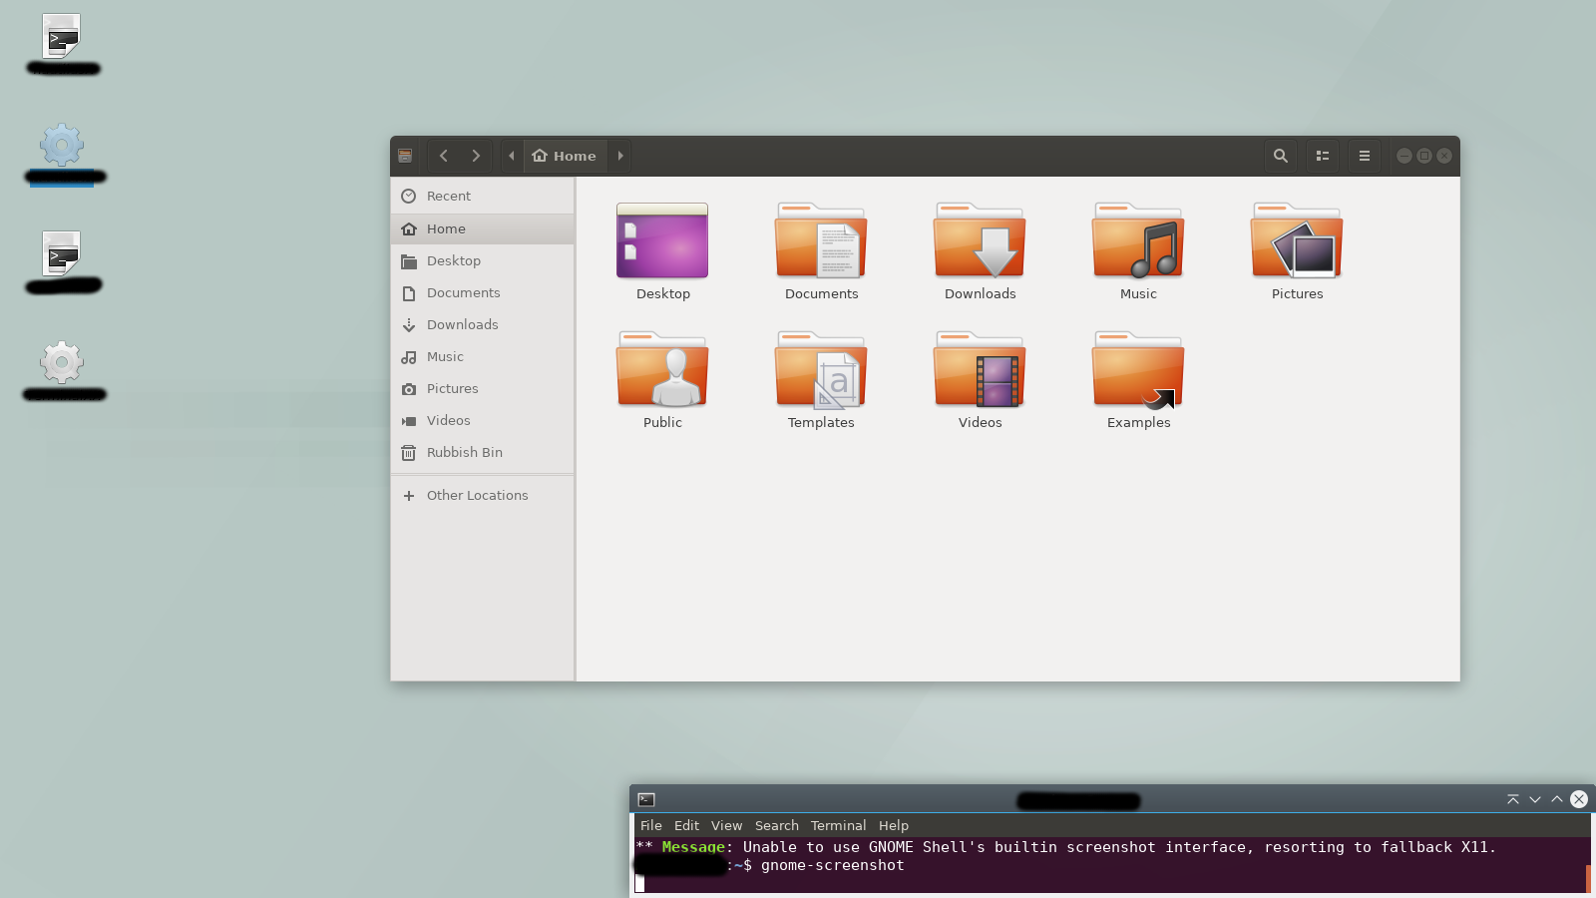This screenshot has width=1596, height=898.
Task: Open the Documents folder icon
Action: coord(821,240)
